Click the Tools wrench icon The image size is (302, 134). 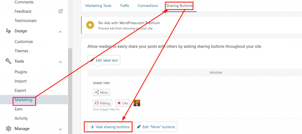(x=8, y=61)
